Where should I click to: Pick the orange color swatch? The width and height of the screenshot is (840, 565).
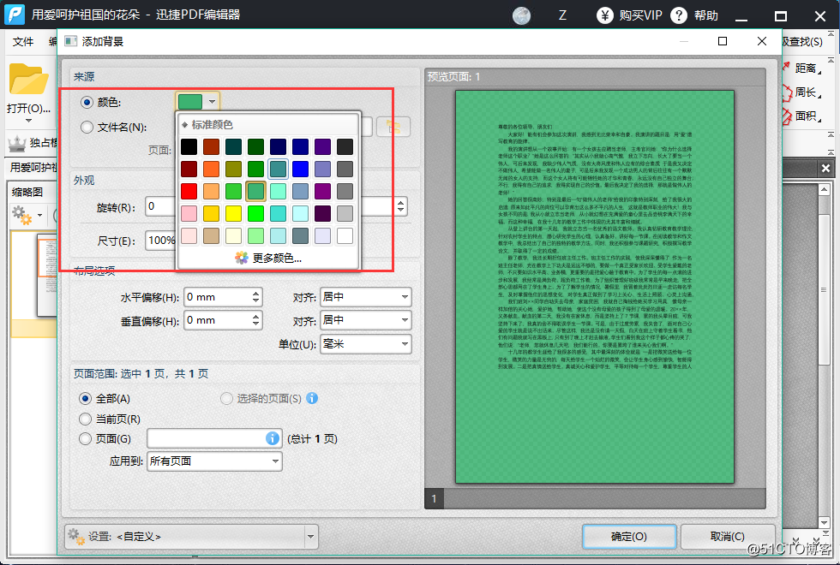tap(212, 169)
